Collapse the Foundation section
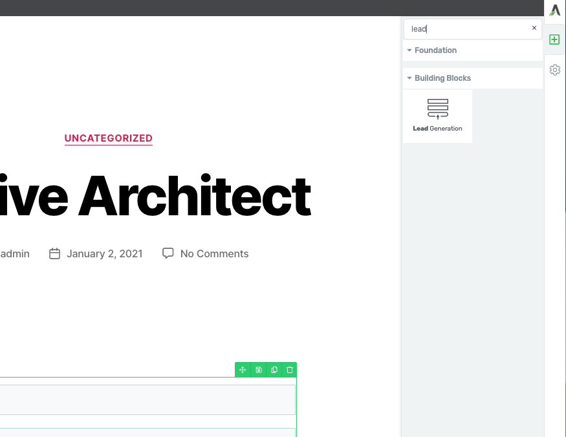 point(431,50)
